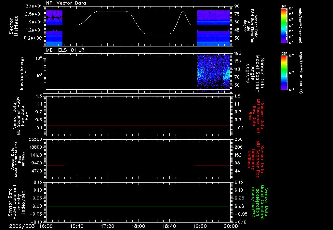This screenshot has width=333, height=230.
Task: Click the 206 telemetry tick label
Action: pos(238,147)
